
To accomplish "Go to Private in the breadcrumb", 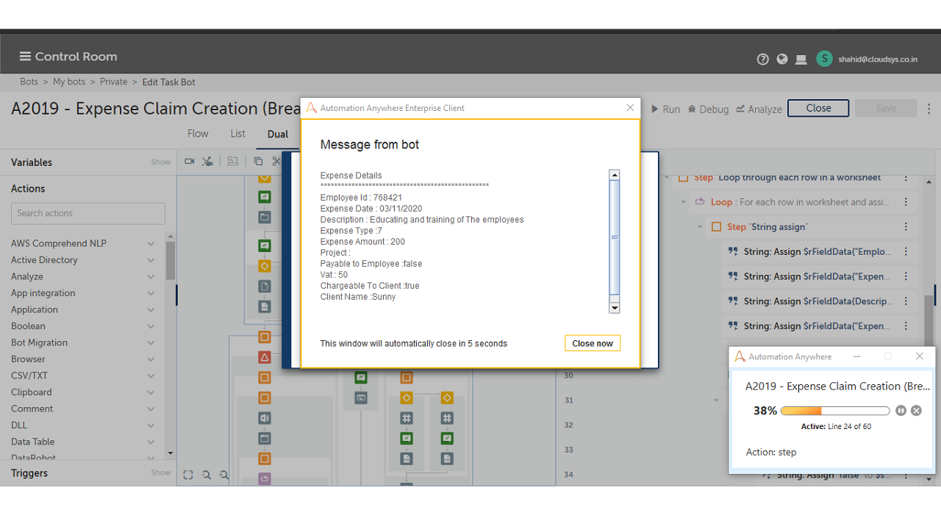I will (114, 82).
